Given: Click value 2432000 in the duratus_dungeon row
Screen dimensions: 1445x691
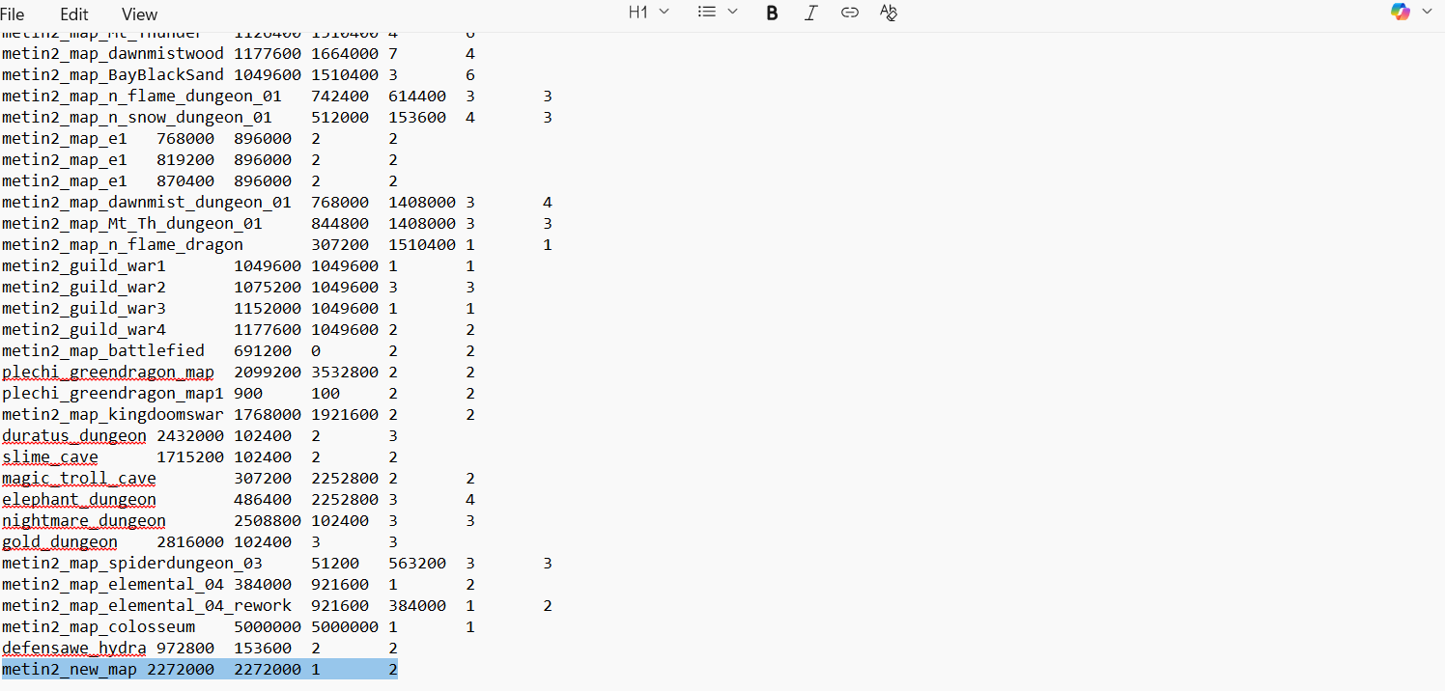Looking at the screenshot, I should [190, 435].
